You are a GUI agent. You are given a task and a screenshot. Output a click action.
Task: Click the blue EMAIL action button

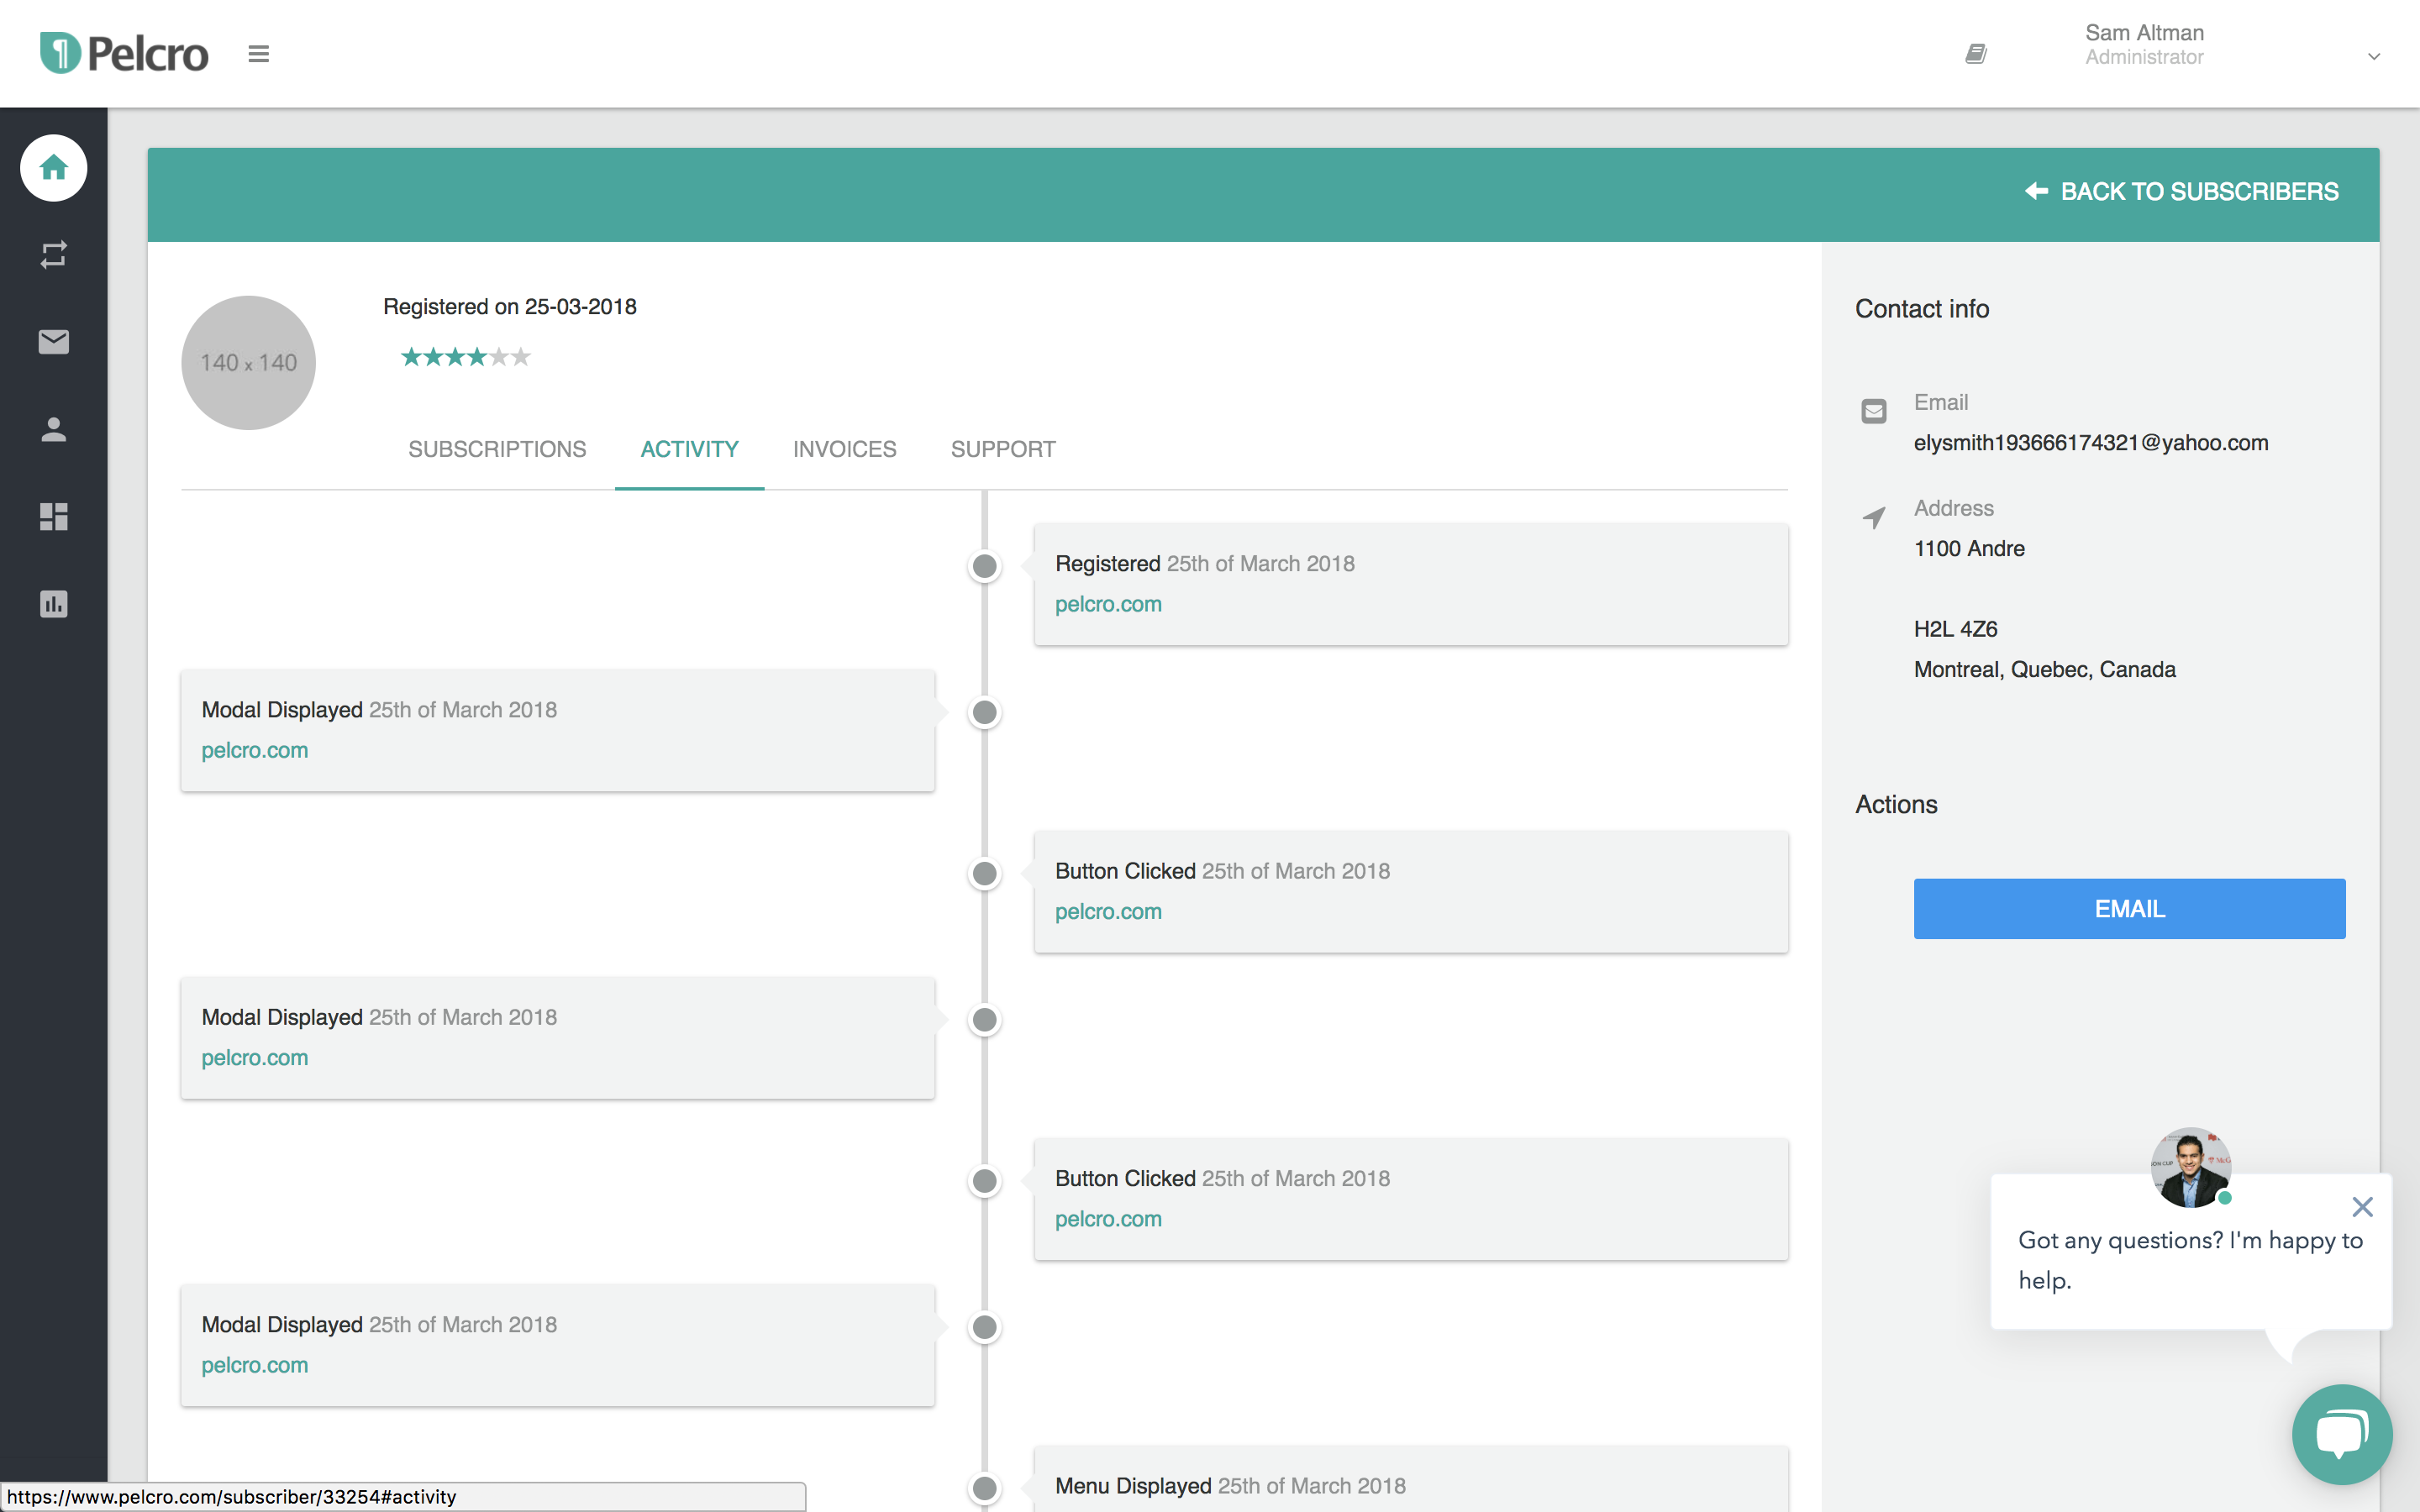pyautogui.click(x=2130, y=909)
